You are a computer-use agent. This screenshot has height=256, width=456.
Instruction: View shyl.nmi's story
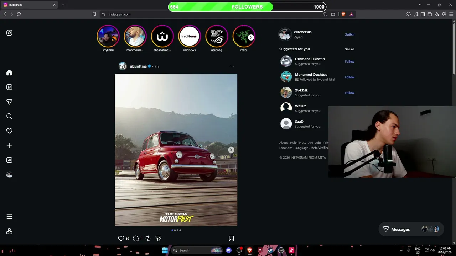[x=108, y=36]
